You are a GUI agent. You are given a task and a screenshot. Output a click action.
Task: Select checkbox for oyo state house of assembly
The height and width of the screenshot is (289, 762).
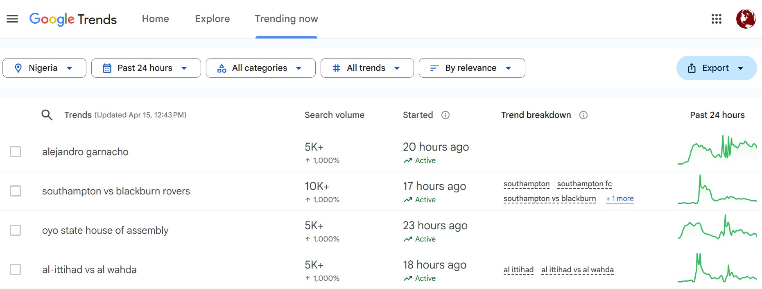[16, 230]
